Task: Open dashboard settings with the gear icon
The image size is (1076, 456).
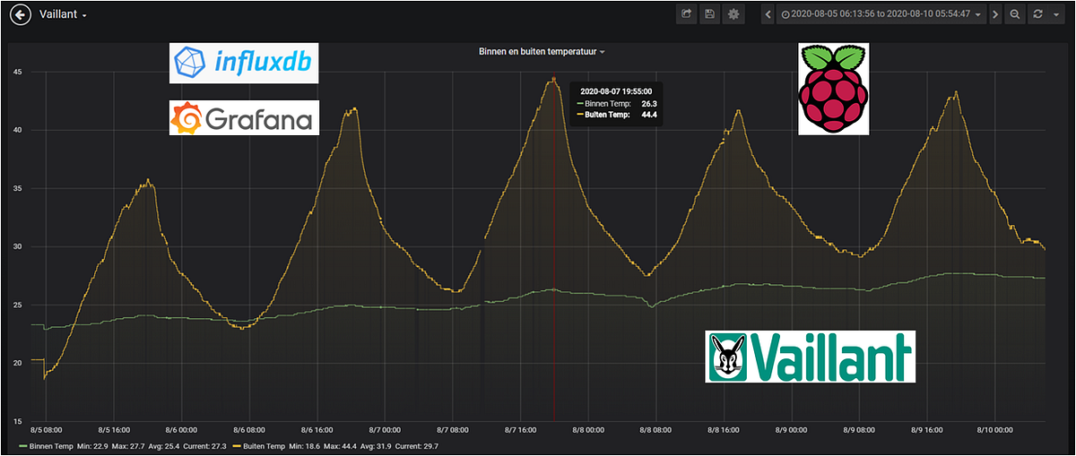Action: tap(734, 14)
